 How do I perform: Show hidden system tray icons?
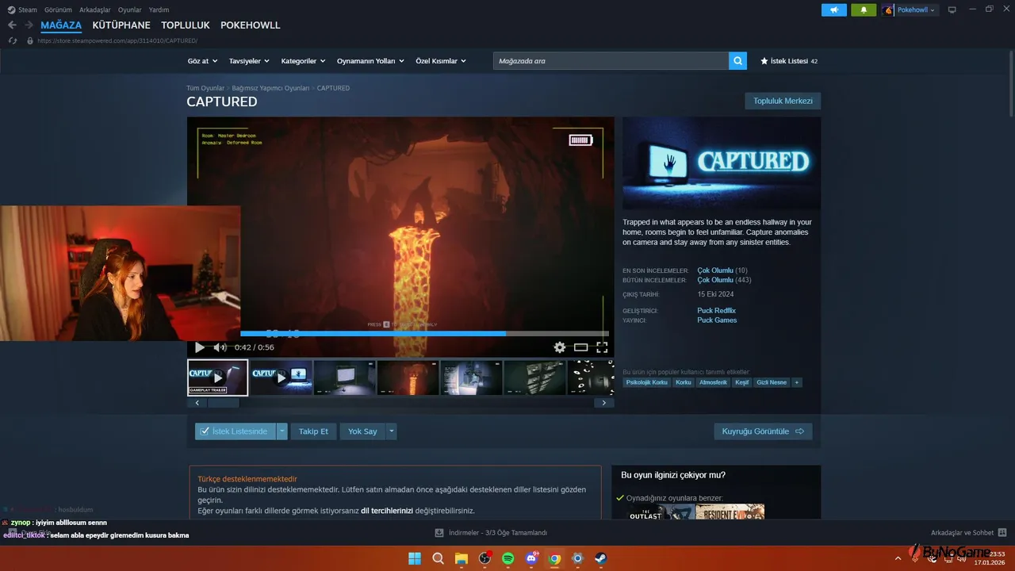coord(898,558)
